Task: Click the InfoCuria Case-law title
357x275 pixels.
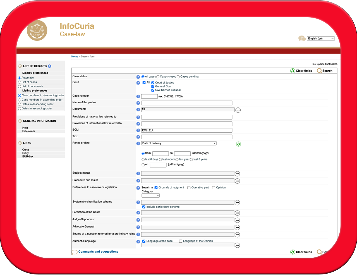Action: [x=77, y=30]
